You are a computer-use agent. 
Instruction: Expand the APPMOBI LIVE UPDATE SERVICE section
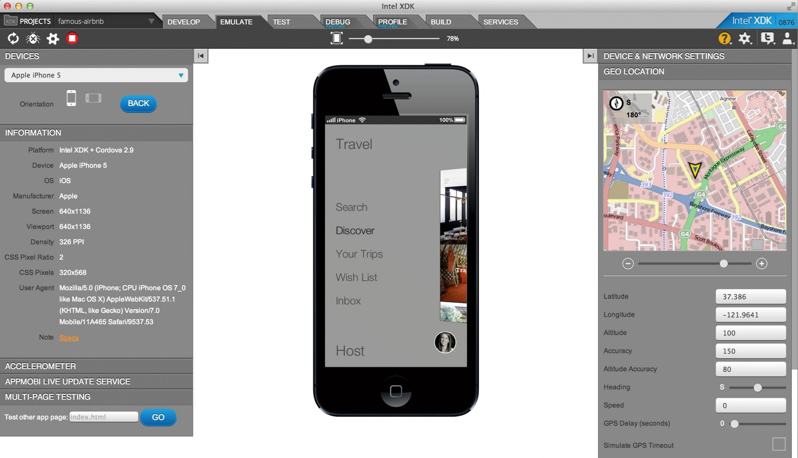click(96, 381)
